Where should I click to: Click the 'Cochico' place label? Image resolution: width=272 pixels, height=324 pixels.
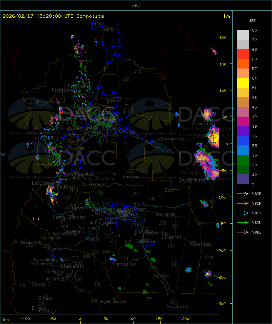160,276
